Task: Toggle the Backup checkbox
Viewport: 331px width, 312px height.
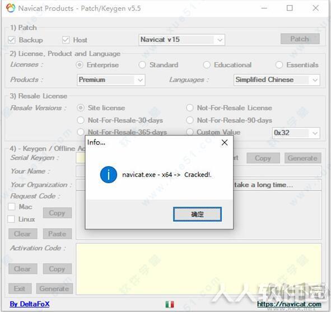Action: coord(12,40)
